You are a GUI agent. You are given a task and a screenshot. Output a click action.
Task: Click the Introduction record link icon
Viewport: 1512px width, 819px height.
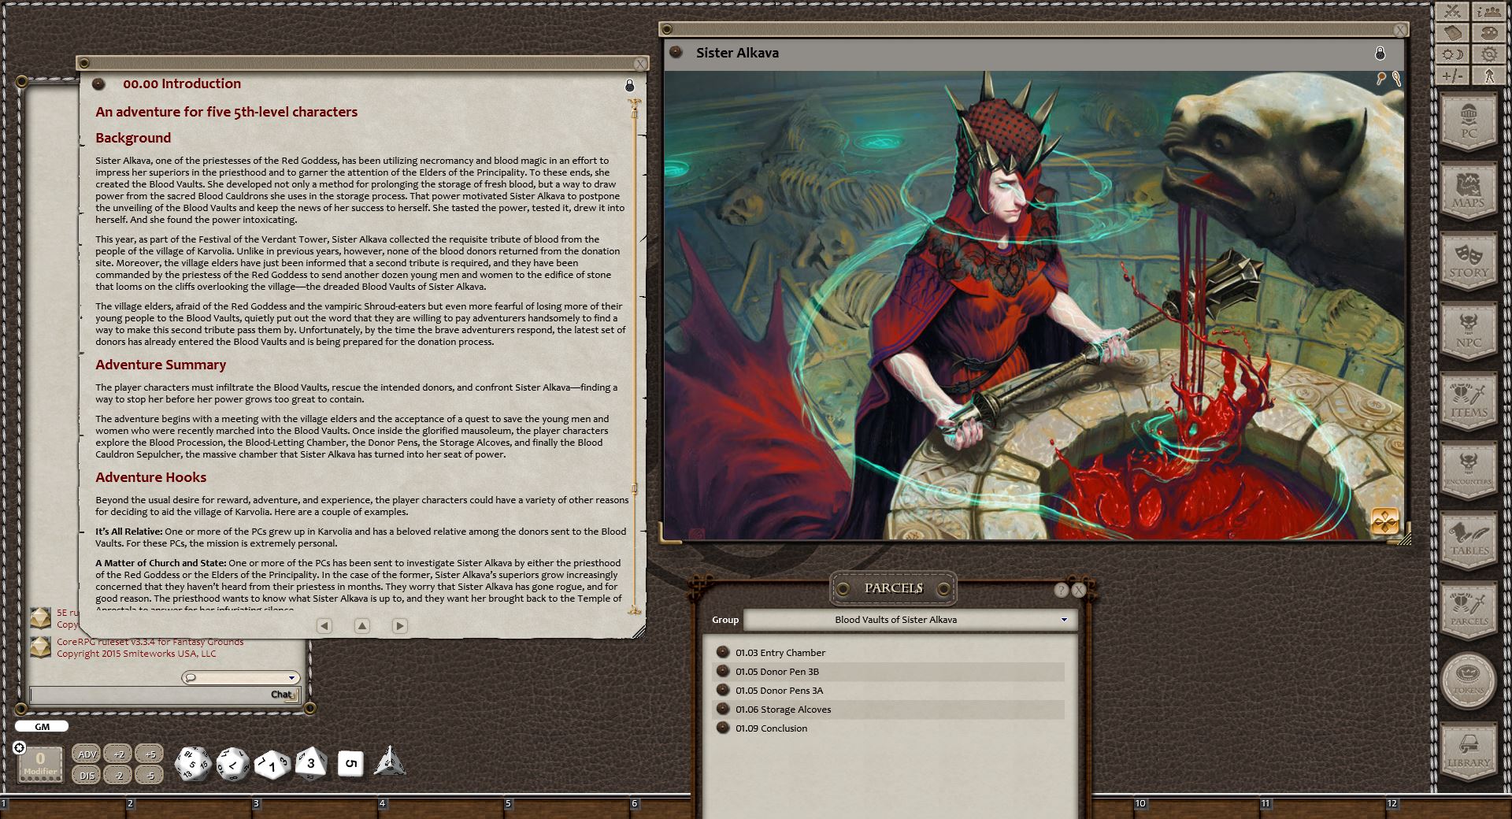98,84
